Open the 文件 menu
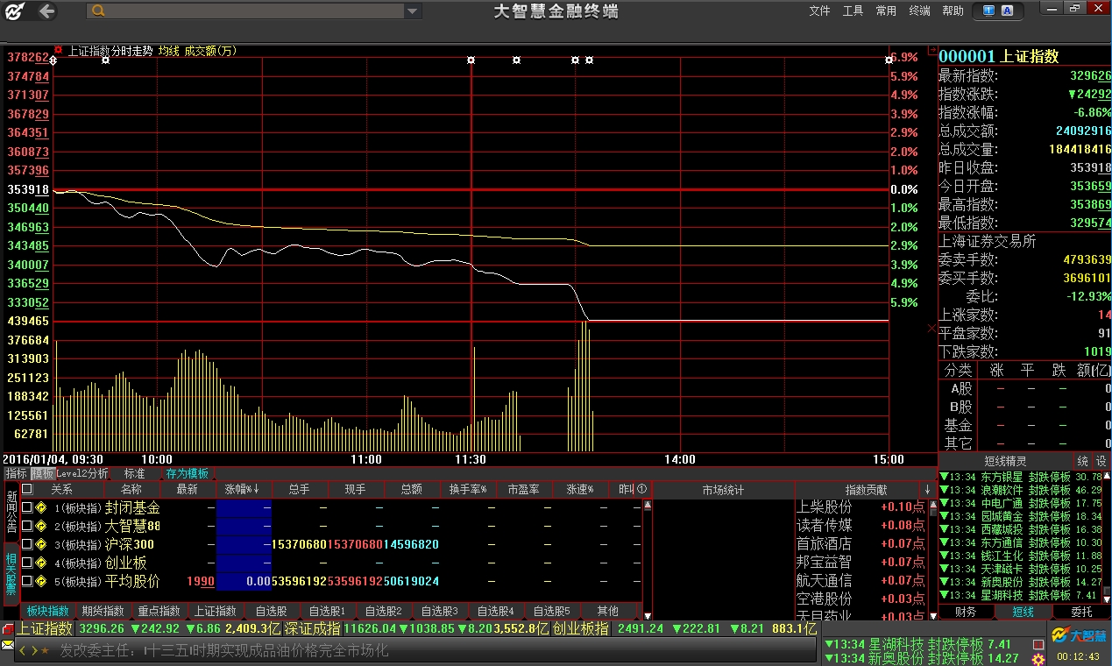 [x=819, y=11]
